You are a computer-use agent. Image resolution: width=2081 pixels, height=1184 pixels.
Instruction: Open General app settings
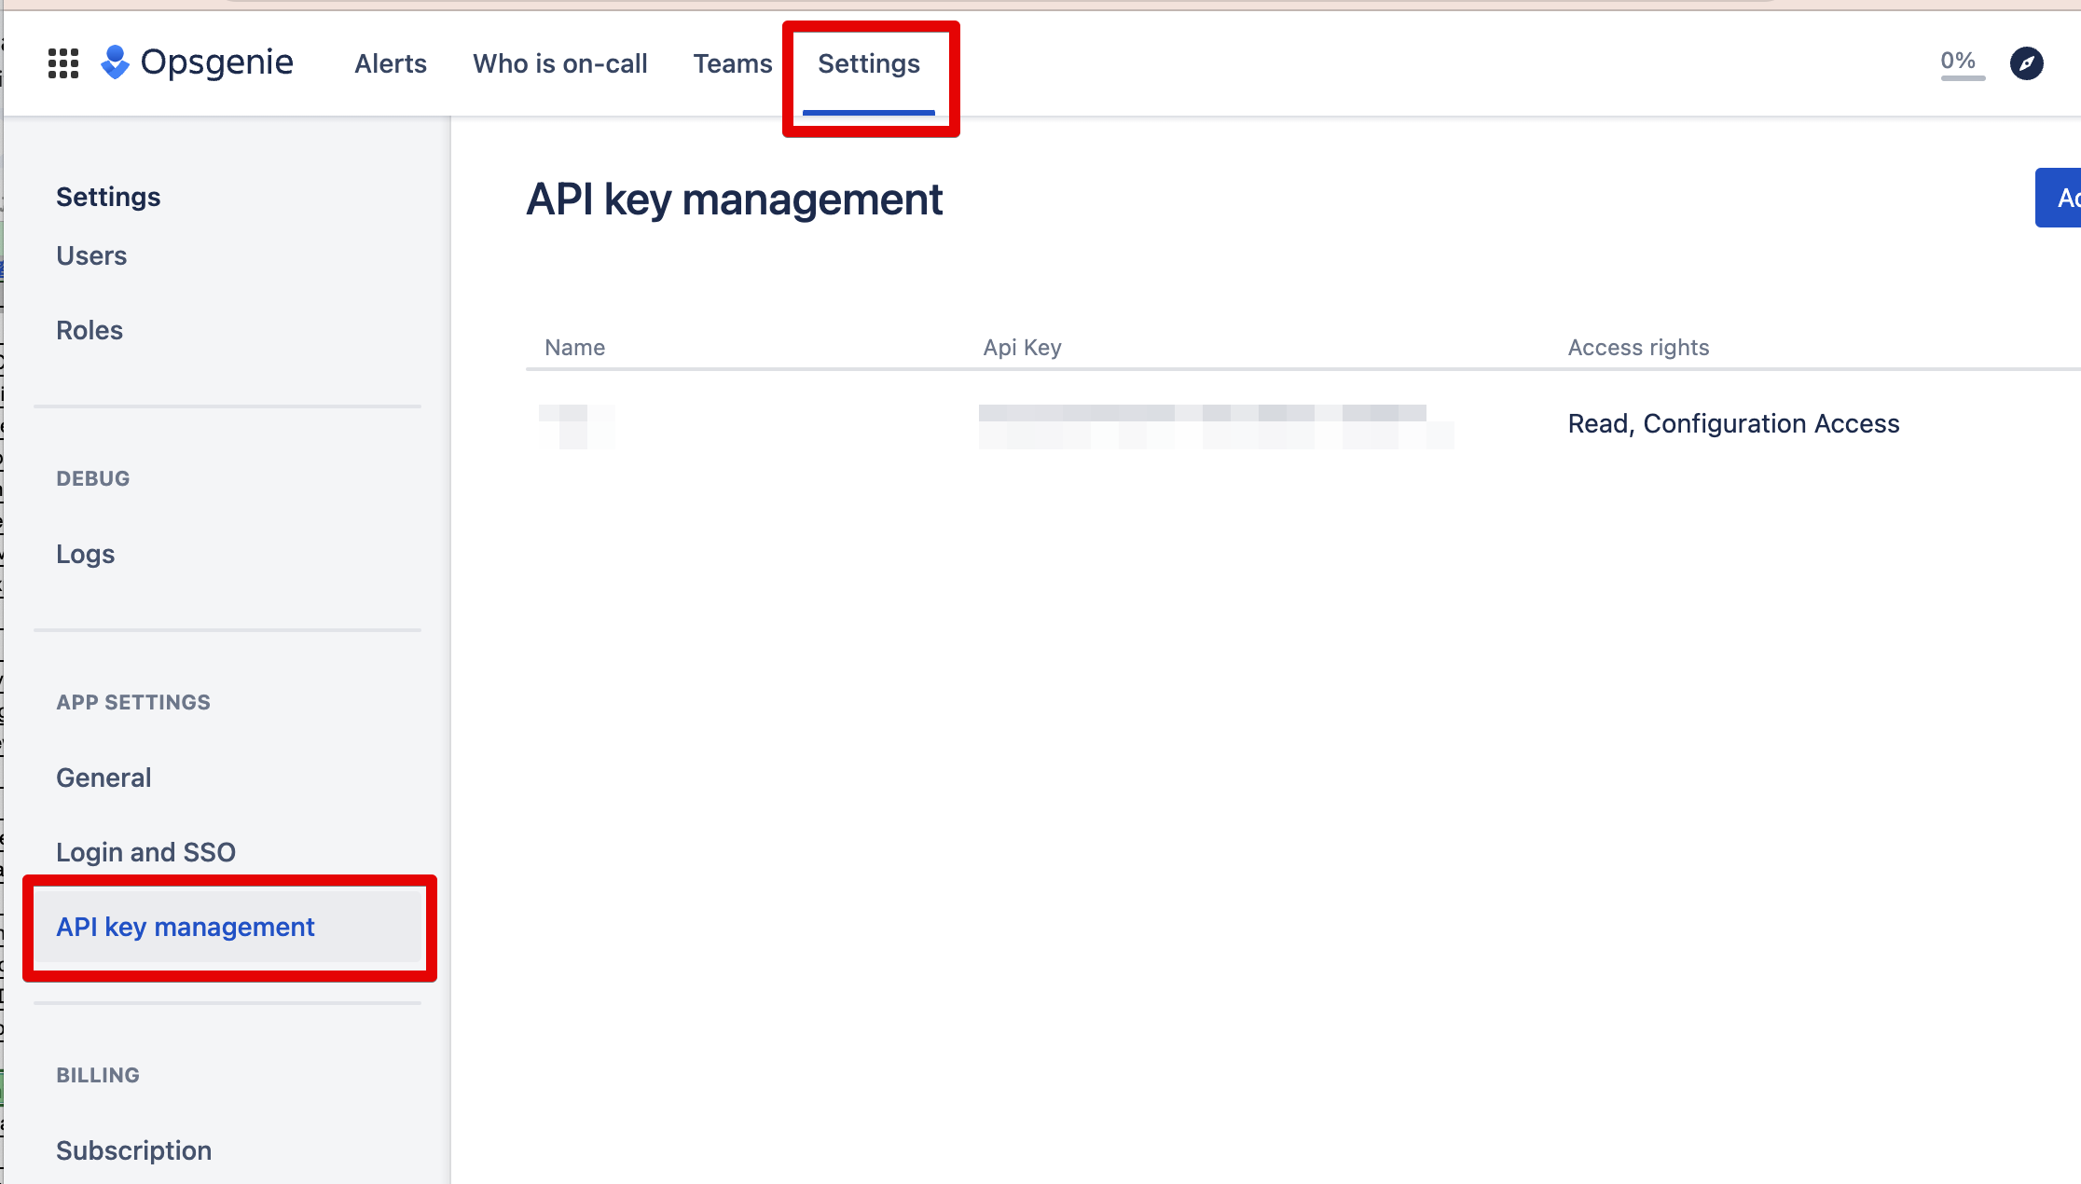(103, 778)
